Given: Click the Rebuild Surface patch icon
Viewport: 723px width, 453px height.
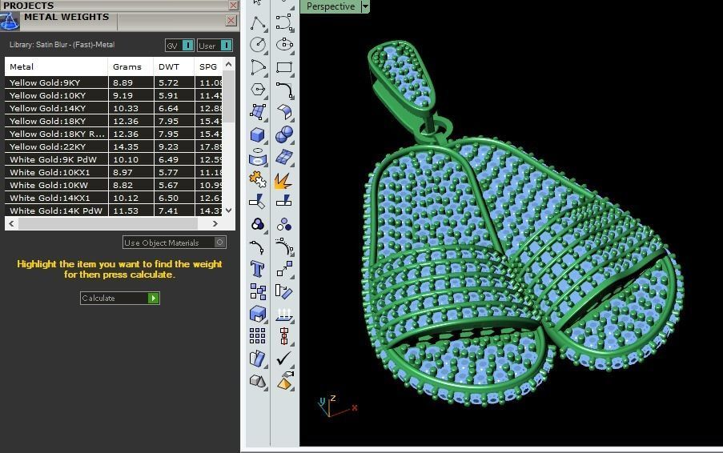Looking at the screenshot, I should (284, 157).
